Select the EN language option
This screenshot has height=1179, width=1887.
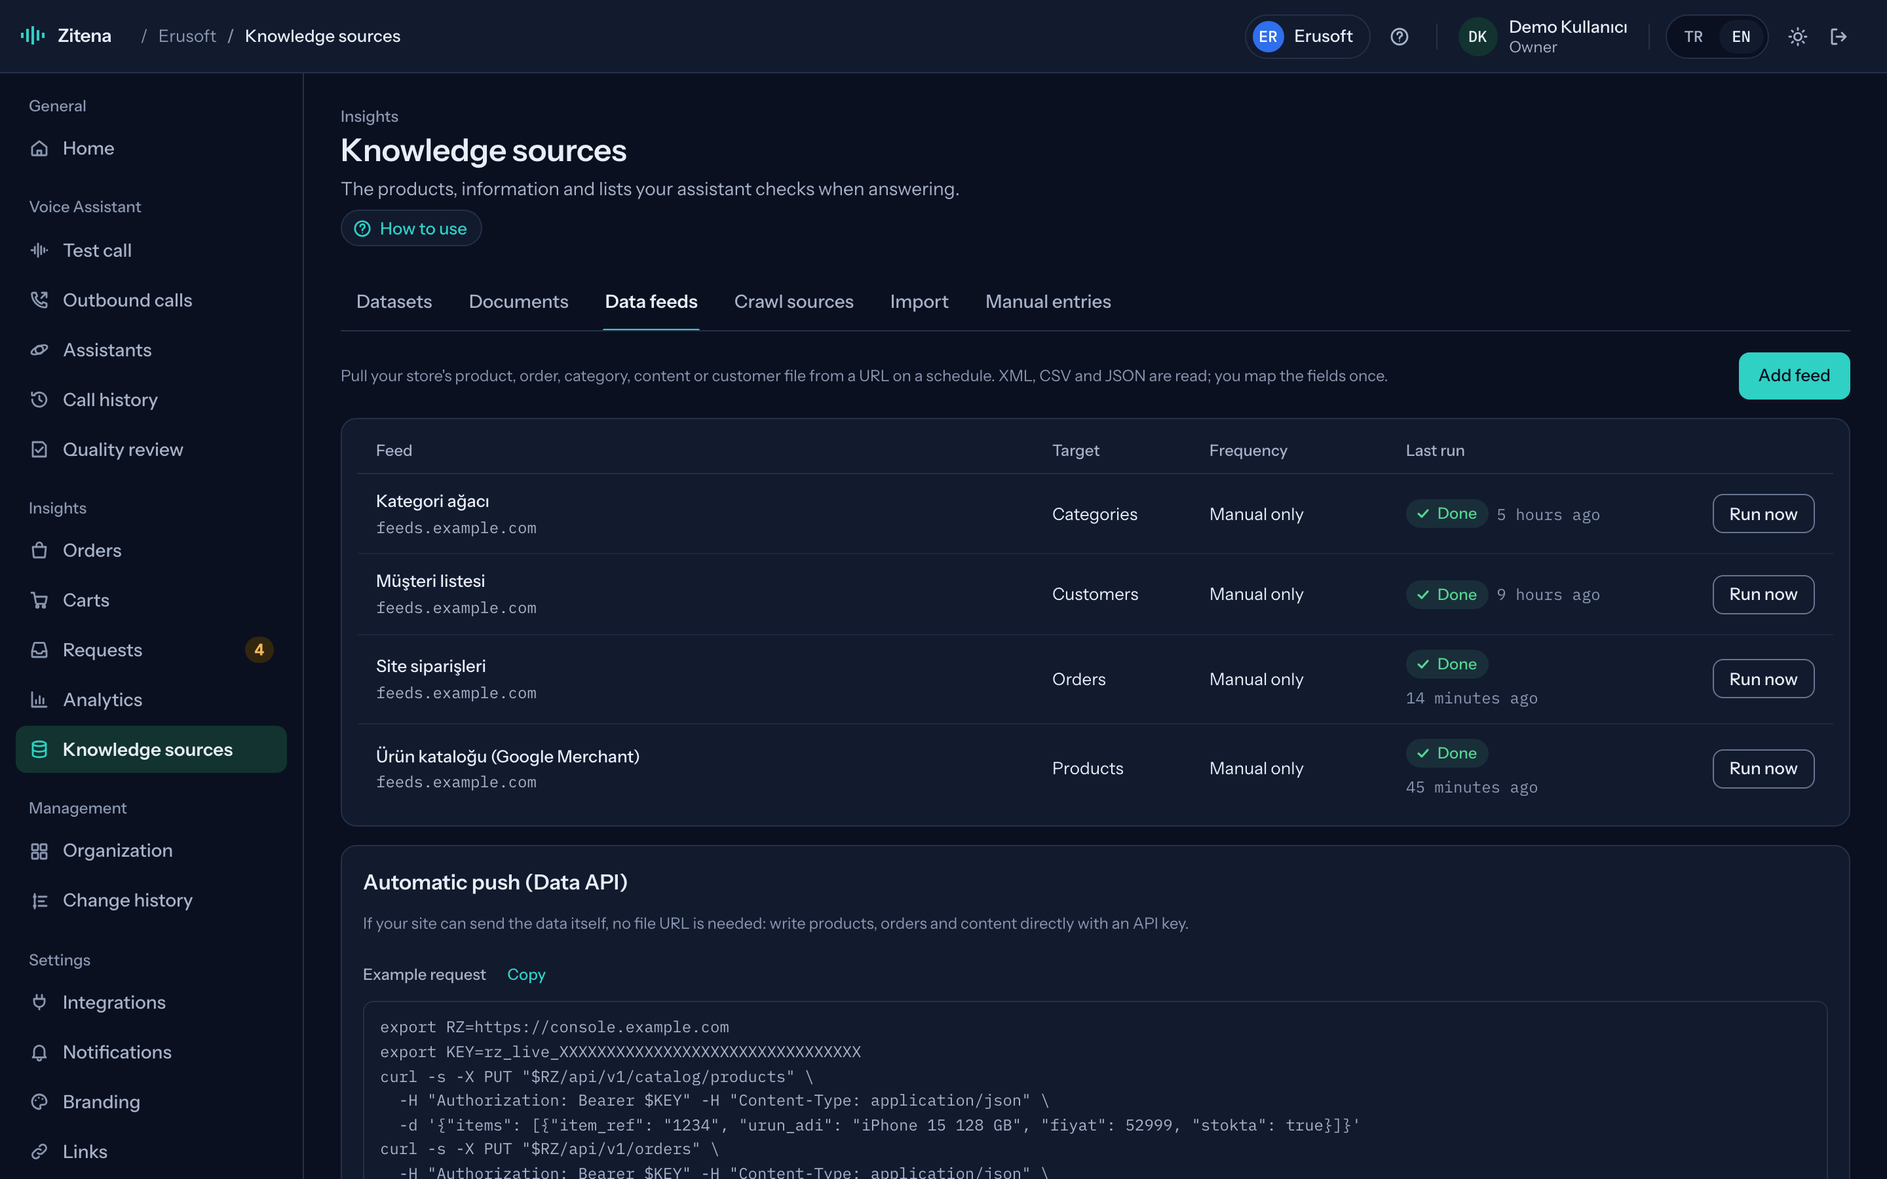(x=1740, y=37)
